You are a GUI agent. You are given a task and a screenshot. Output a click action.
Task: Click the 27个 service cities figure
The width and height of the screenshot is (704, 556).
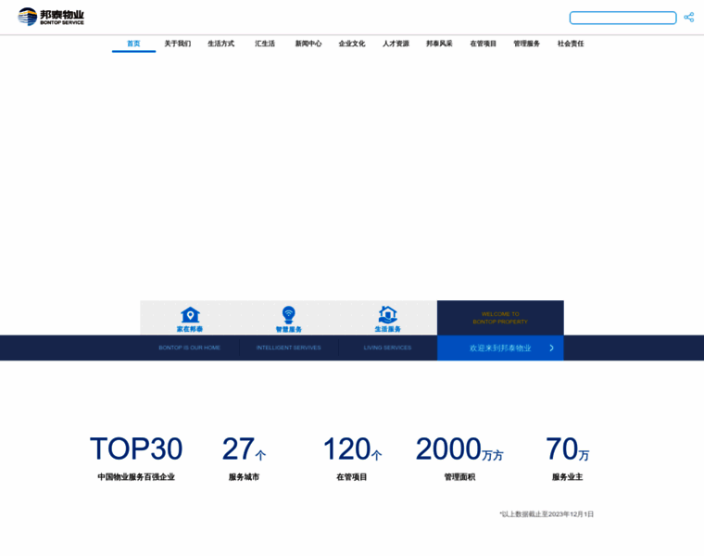point(244,449)
